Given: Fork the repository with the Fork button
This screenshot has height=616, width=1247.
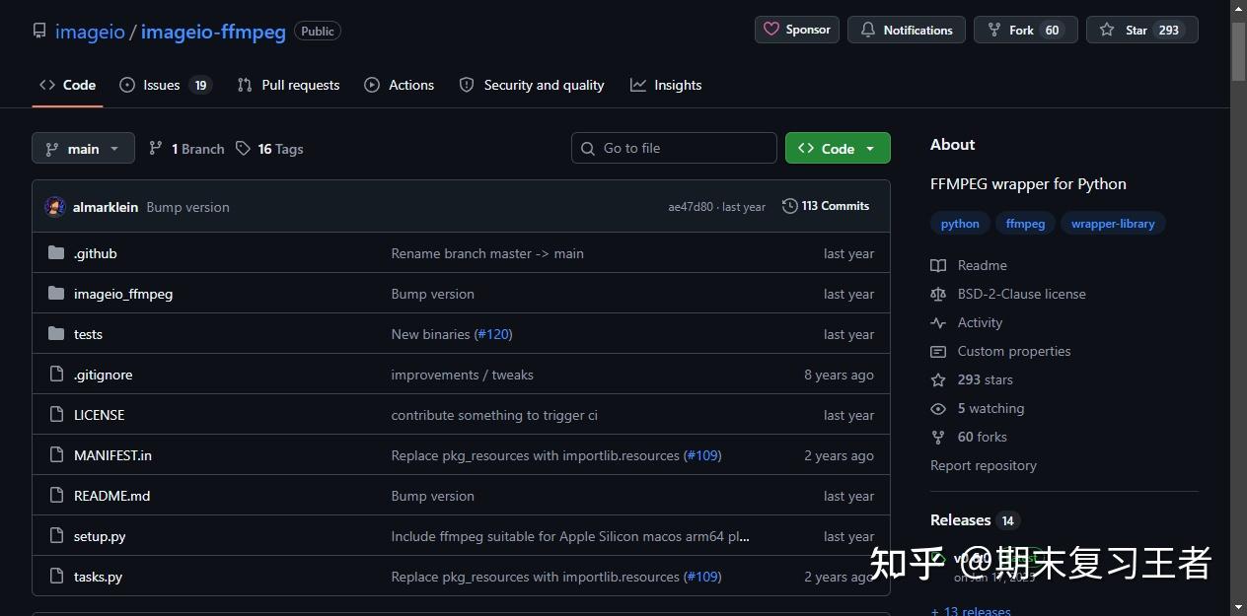Looking at the screenshot, I should (1026, 30).
